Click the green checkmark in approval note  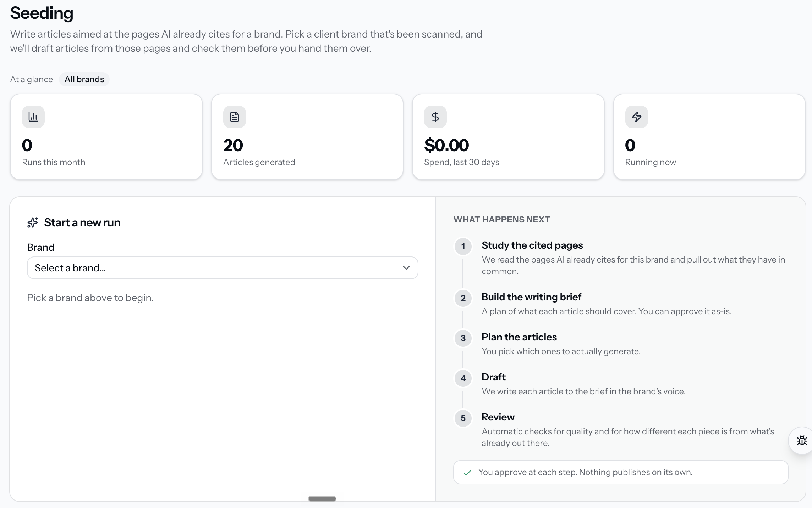(x=467, y=473)
